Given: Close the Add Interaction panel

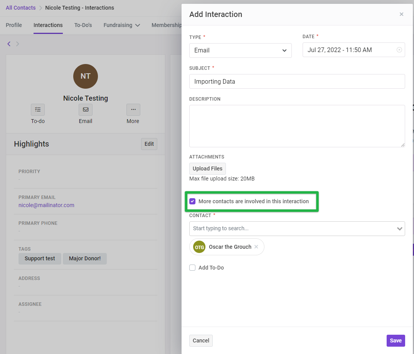Looking at the screenshot, I should point(401,14).
